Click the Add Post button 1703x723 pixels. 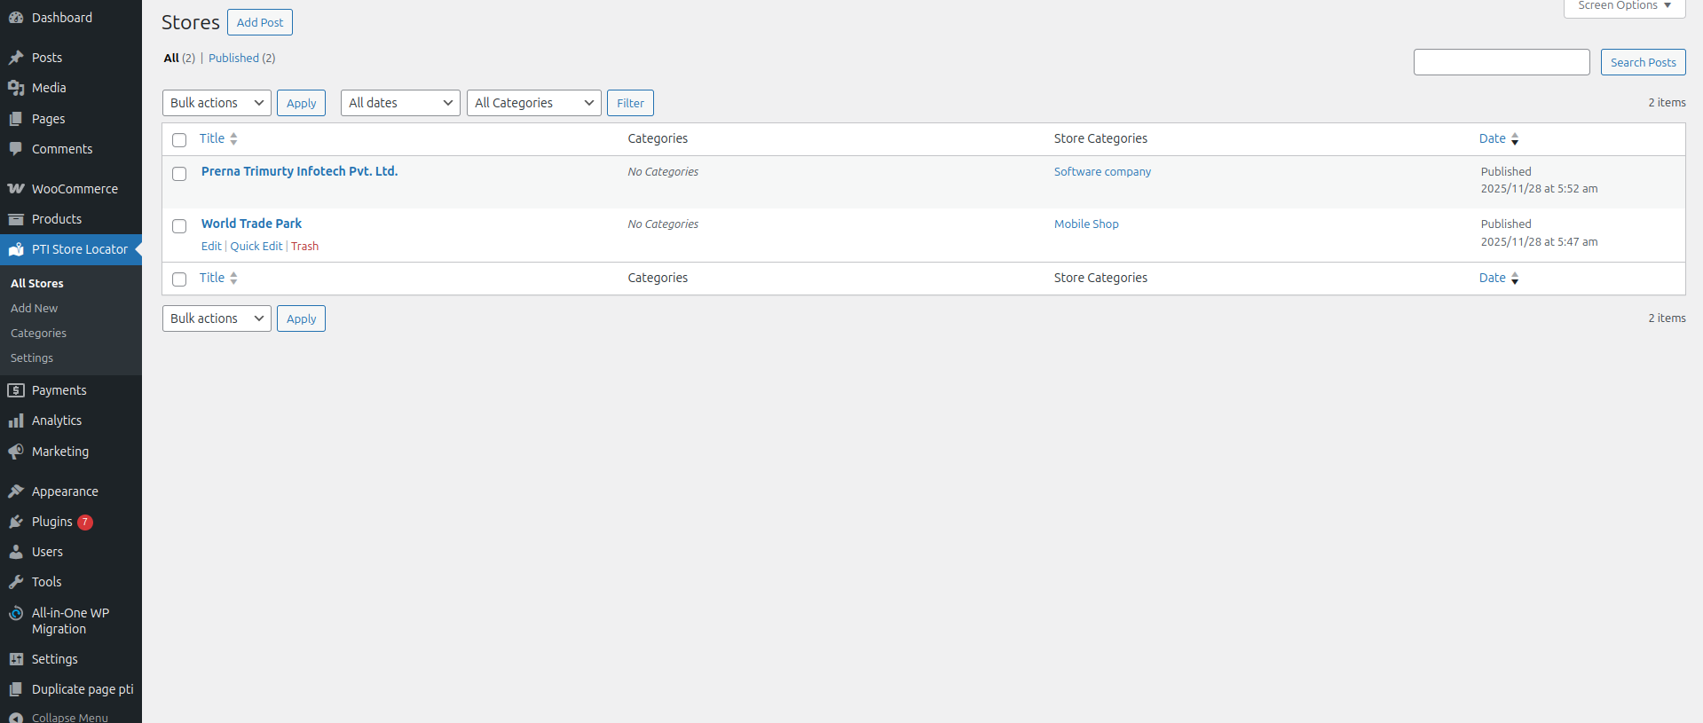click(260, 22)
